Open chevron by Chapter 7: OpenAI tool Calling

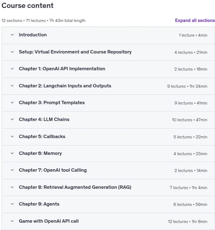coord(12,170)
